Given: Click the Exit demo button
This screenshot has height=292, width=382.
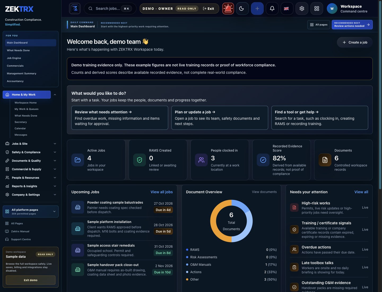Looking at the screenshot, I should 31,280.
